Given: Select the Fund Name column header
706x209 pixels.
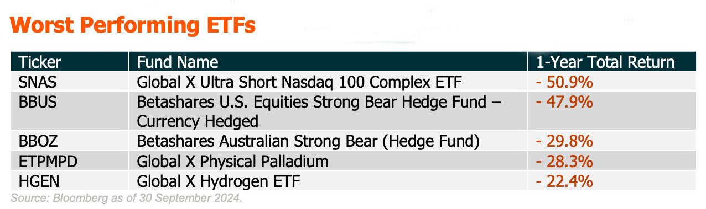Looking at the screenshot, I should tap(178, 62).
